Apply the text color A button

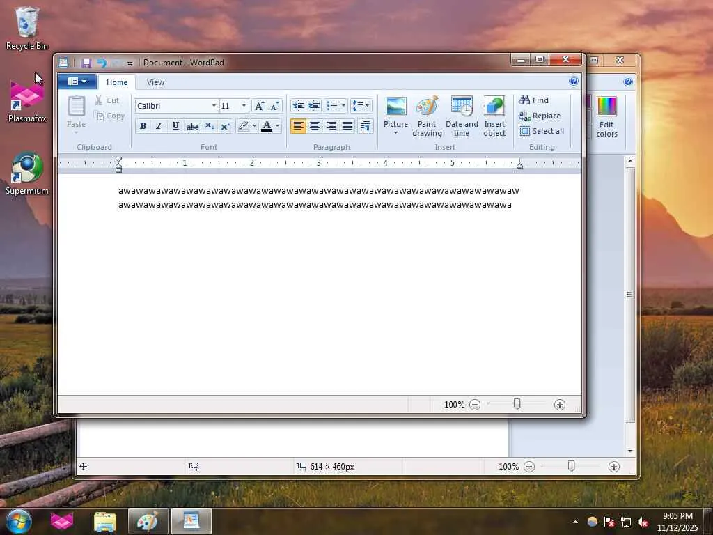pyautogui.click(x=267, y=126)
